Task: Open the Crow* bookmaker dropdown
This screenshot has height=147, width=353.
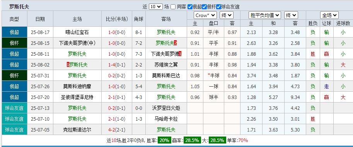Action: point(205,15)
